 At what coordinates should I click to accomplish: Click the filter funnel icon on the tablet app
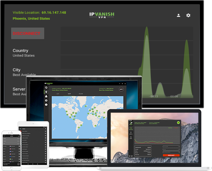coord(46,129)
